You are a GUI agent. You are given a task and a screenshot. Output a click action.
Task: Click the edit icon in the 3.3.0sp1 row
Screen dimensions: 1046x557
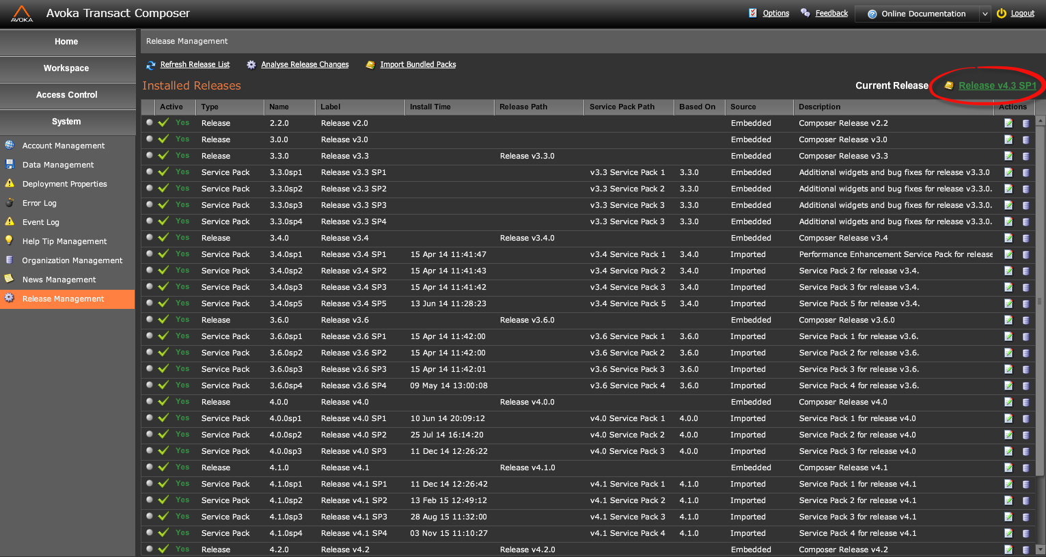tap(1008, 172)
